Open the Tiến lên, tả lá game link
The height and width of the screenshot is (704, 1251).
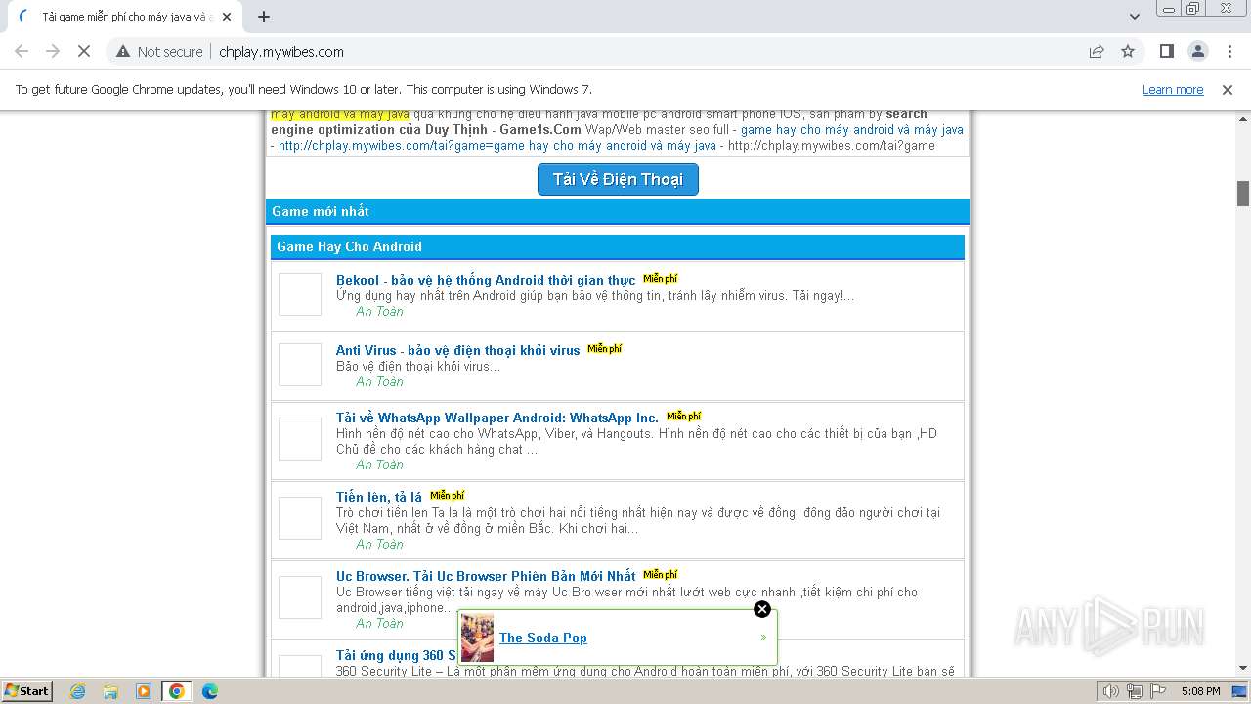[x=379, y=497]
